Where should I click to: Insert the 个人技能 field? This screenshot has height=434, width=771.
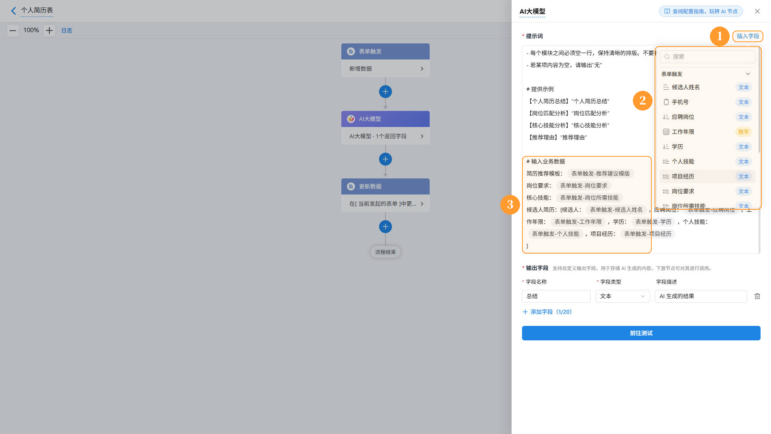(x=708, y=162)
